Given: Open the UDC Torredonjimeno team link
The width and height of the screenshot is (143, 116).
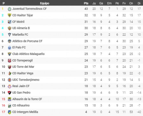Looking at the screenshot, I should 26,80.
